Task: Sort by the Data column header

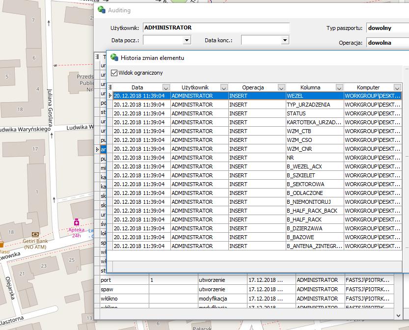Action: [137, 87]
